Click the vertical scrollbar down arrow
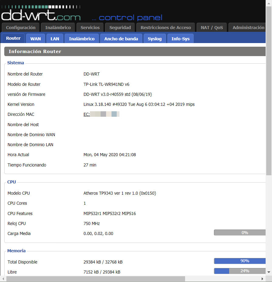Viewport: 272px width, 282px height. 269,272
